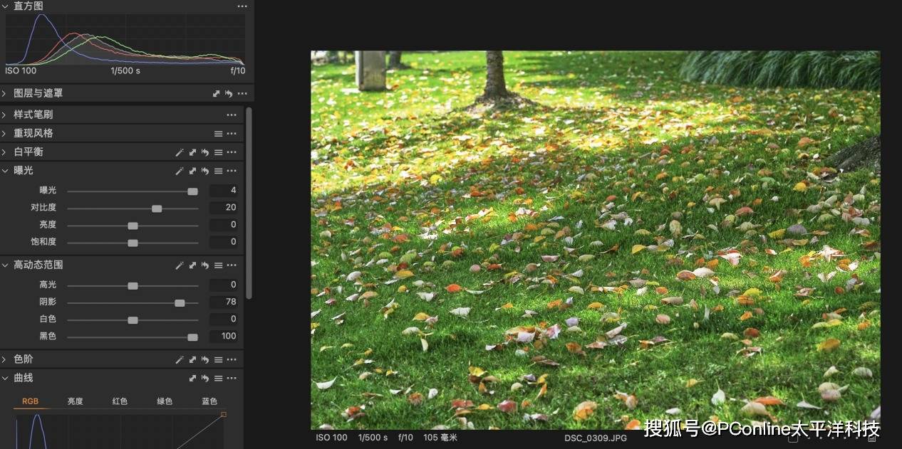Expand the 白平衡 panel

pyautogui.click(x=5, y=152)
